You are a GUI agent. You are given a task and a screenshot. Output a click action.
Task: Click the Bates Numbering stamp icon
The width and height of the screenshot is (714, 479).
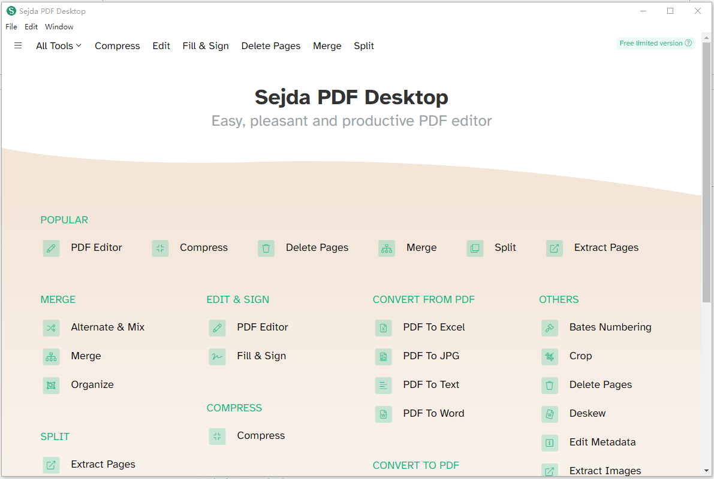point(550,328)
